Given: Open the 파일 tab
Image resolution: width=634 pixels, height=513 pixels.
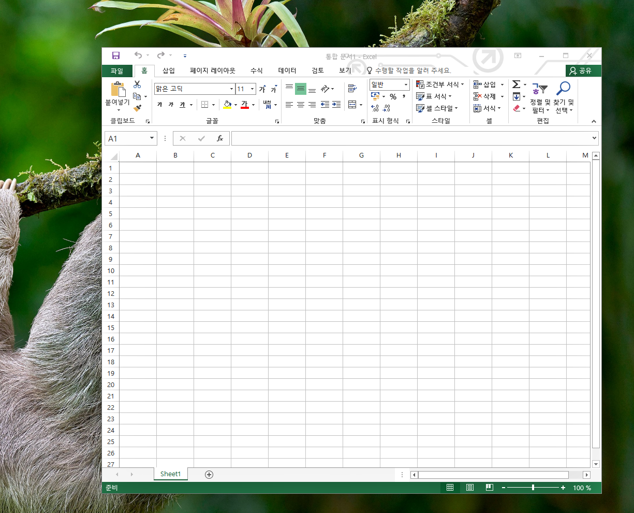Looking at the screenshot, I should point(117,71).
